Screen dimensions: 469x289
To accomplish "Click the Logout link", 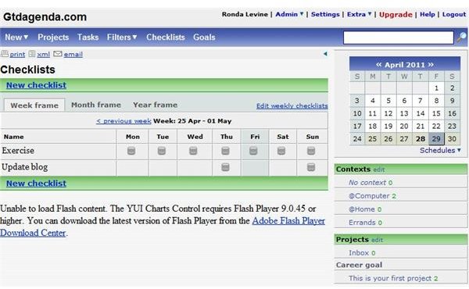I will 454,14.
